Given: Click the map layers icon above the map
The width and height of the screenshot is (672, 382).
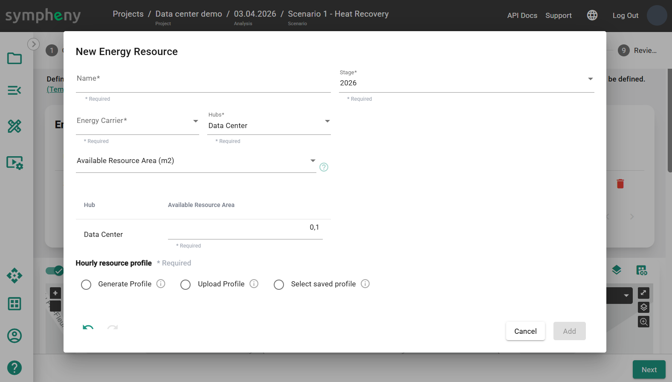Looking at the screenshot, I should (x=617, y=270).
